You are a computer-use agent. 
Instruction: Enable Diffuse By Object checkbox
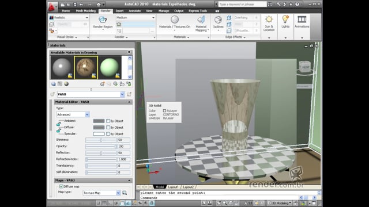coord(108,128)
